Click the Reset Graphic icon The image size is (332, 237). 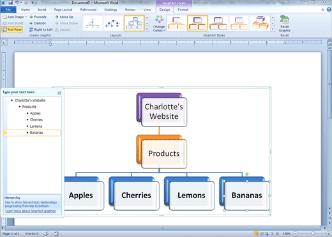click(284, 20)
